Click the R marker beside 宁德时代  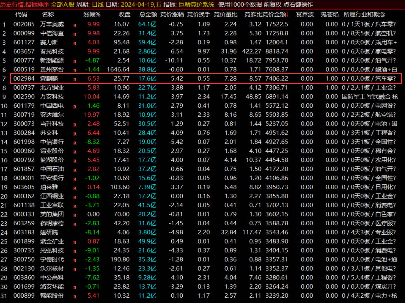coord(75,261)
